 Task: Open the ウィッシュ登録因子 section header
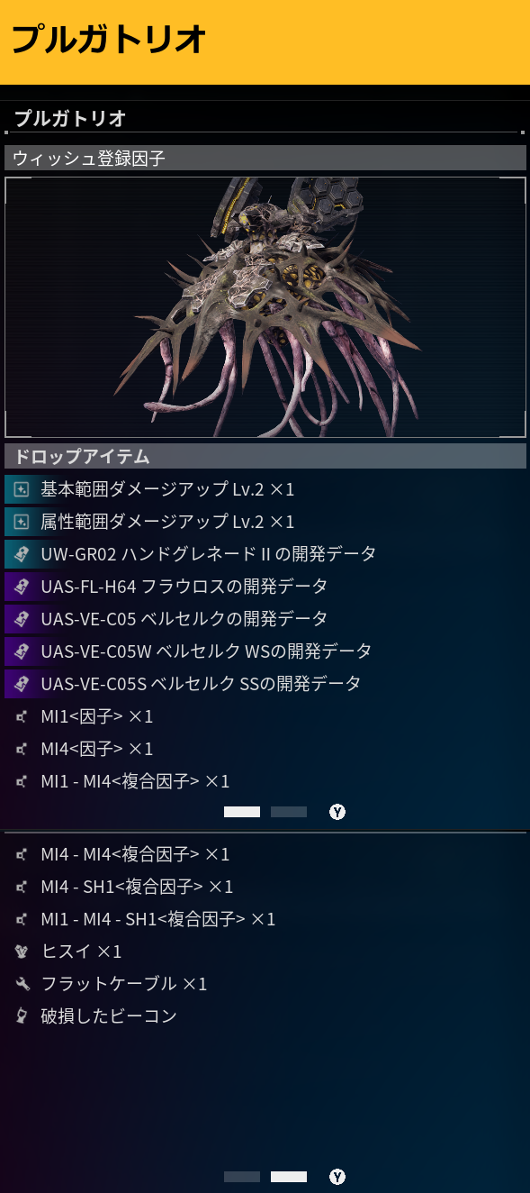(x=265, y=158)
